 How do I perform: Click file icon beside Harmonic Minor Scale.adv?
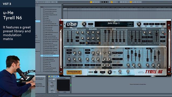coord(44,11)
